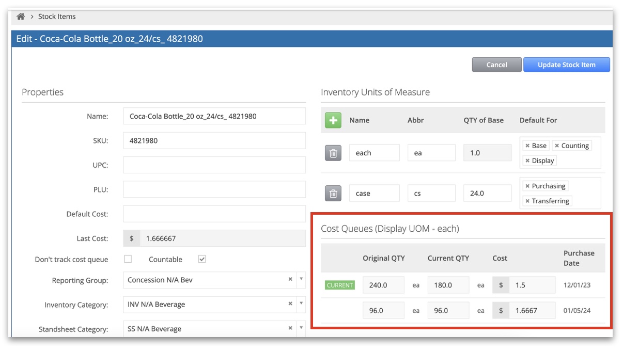Screen dimensions: 623x352
Task: Open Stock Items breadcrumb link
Action: pyautogui.click(x=57, y=17)
